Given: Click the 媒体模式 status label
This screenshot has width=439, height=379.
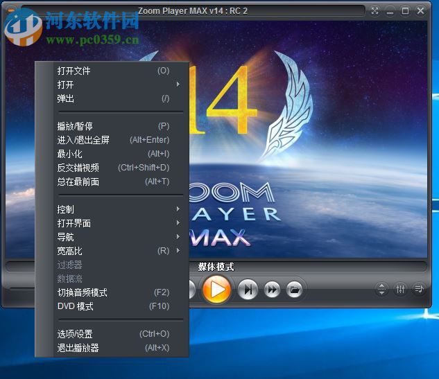Looking at the screenshot, I should pyautogui.click(x=216, y=267).
